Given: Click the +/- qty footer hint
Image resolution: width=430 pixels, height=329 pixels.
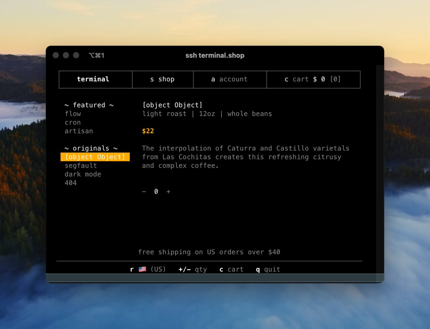Looking at the screenshot, I should tap(193, 269).
